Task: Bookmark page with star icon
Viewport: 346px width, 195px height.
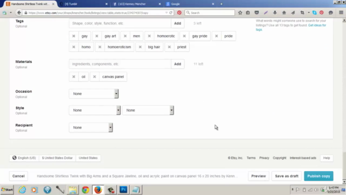Action: point(240,13)
